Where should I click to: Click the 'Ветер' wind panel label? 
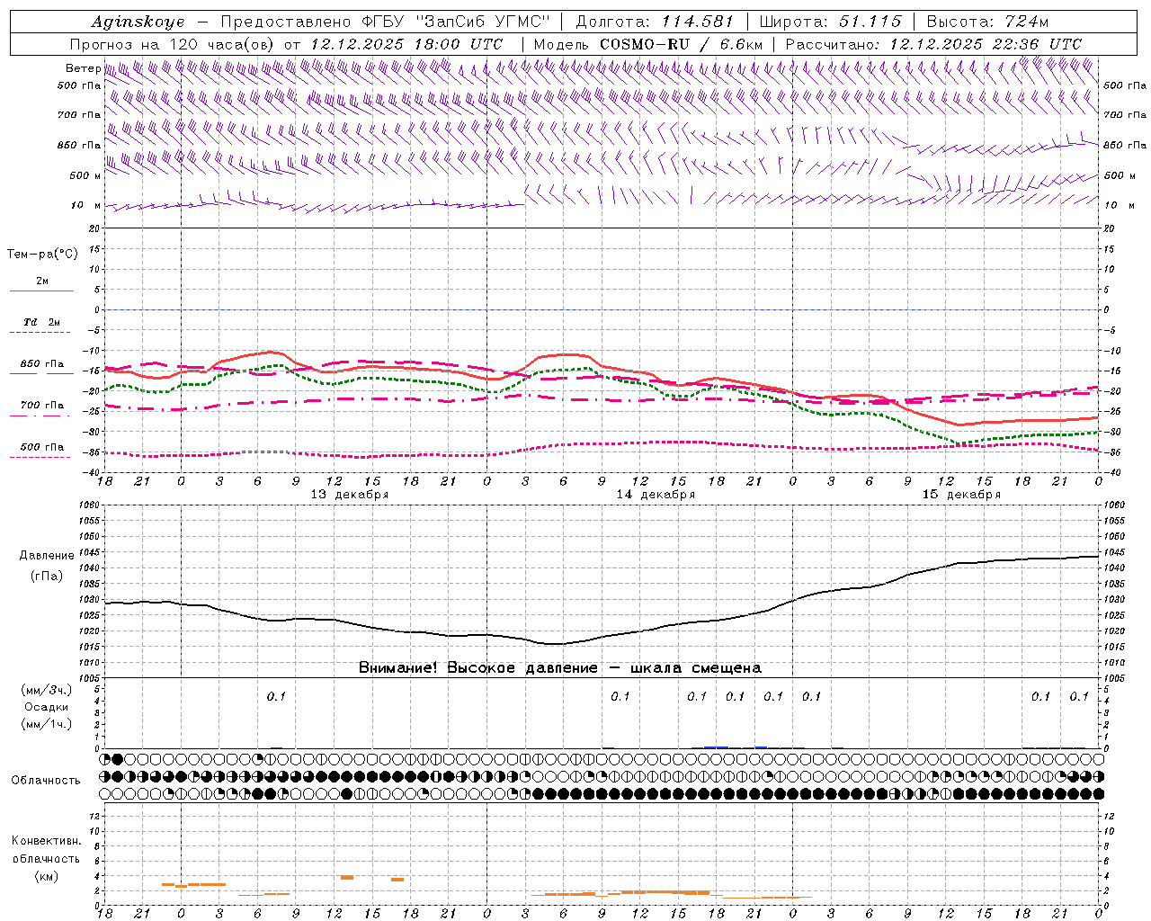(x=84, y=68)
